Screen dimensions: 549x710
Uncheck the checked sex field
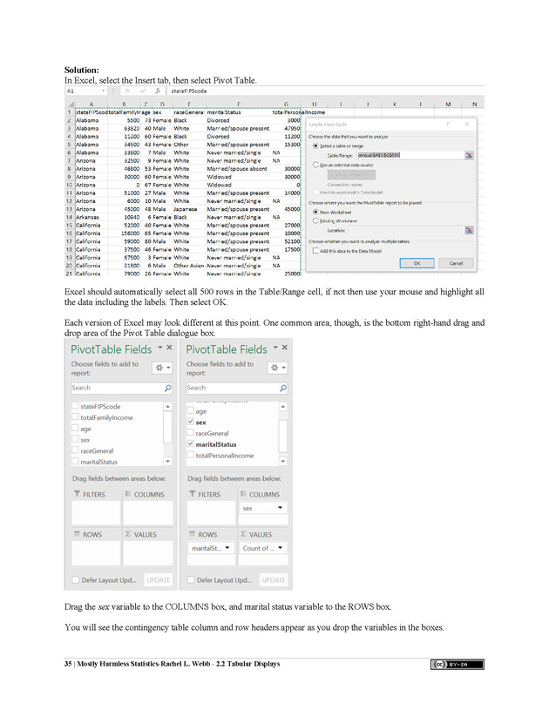pyautogui.click(x=191, y=422)
